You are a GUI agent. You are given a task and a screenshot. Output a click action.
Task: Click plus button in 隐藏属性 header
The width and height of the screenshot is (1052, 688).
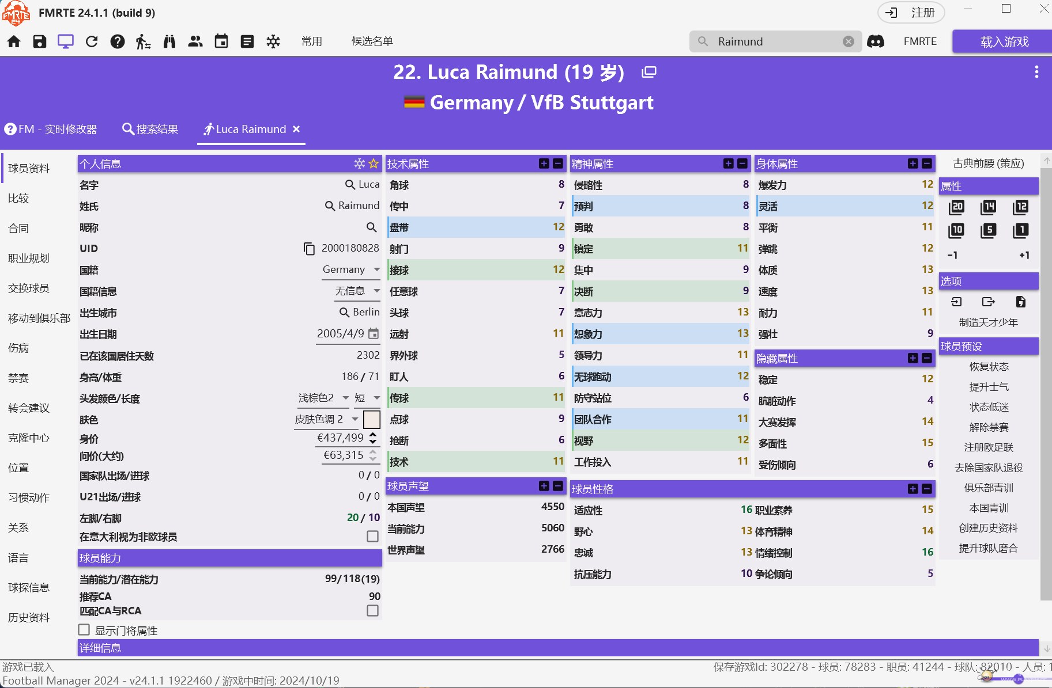(x=913, y=358)
